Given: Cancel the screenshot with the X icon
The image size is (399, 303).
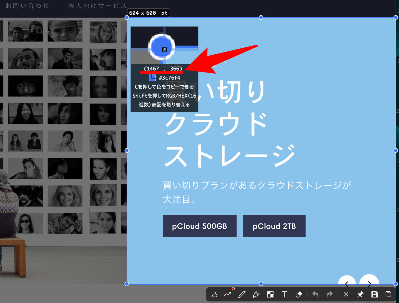Looking at the screenshot, I should 346,294.
